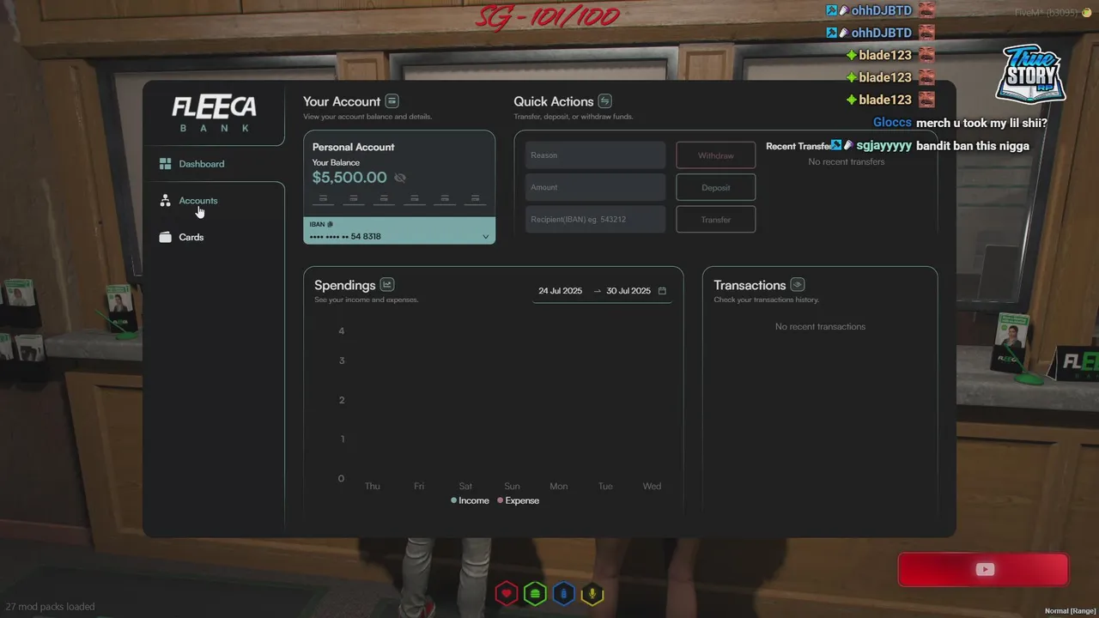Click the red heart health HUD icon

pos(507,593)
